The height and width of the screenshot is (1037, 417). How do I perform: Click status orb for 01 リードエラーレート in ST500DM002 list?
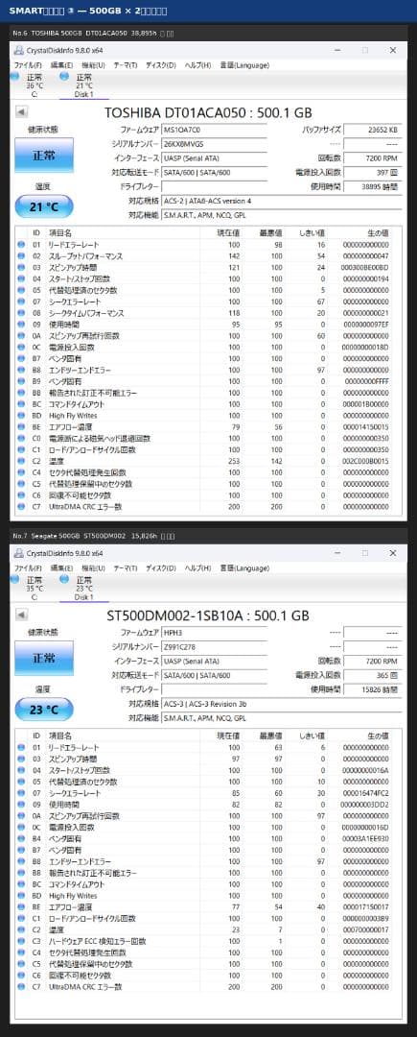(x=21, y=747)
